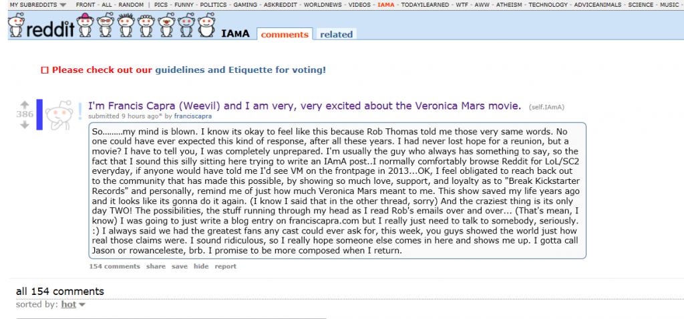Click the spiky-haired snoo in header

click(125, 25)
